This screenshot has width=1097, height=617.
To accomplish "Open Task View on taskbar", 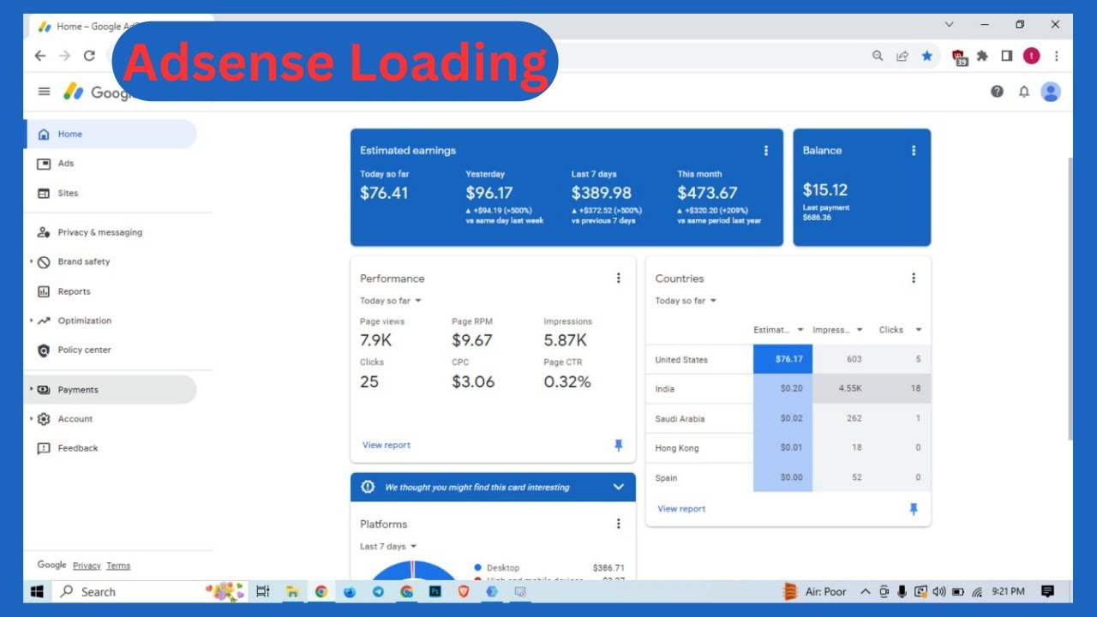I will click(x=263, y=591).
